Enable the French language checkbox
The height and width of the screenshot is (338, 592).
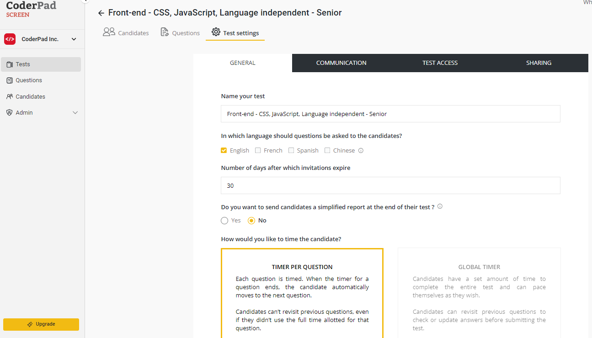click(258, 150)
